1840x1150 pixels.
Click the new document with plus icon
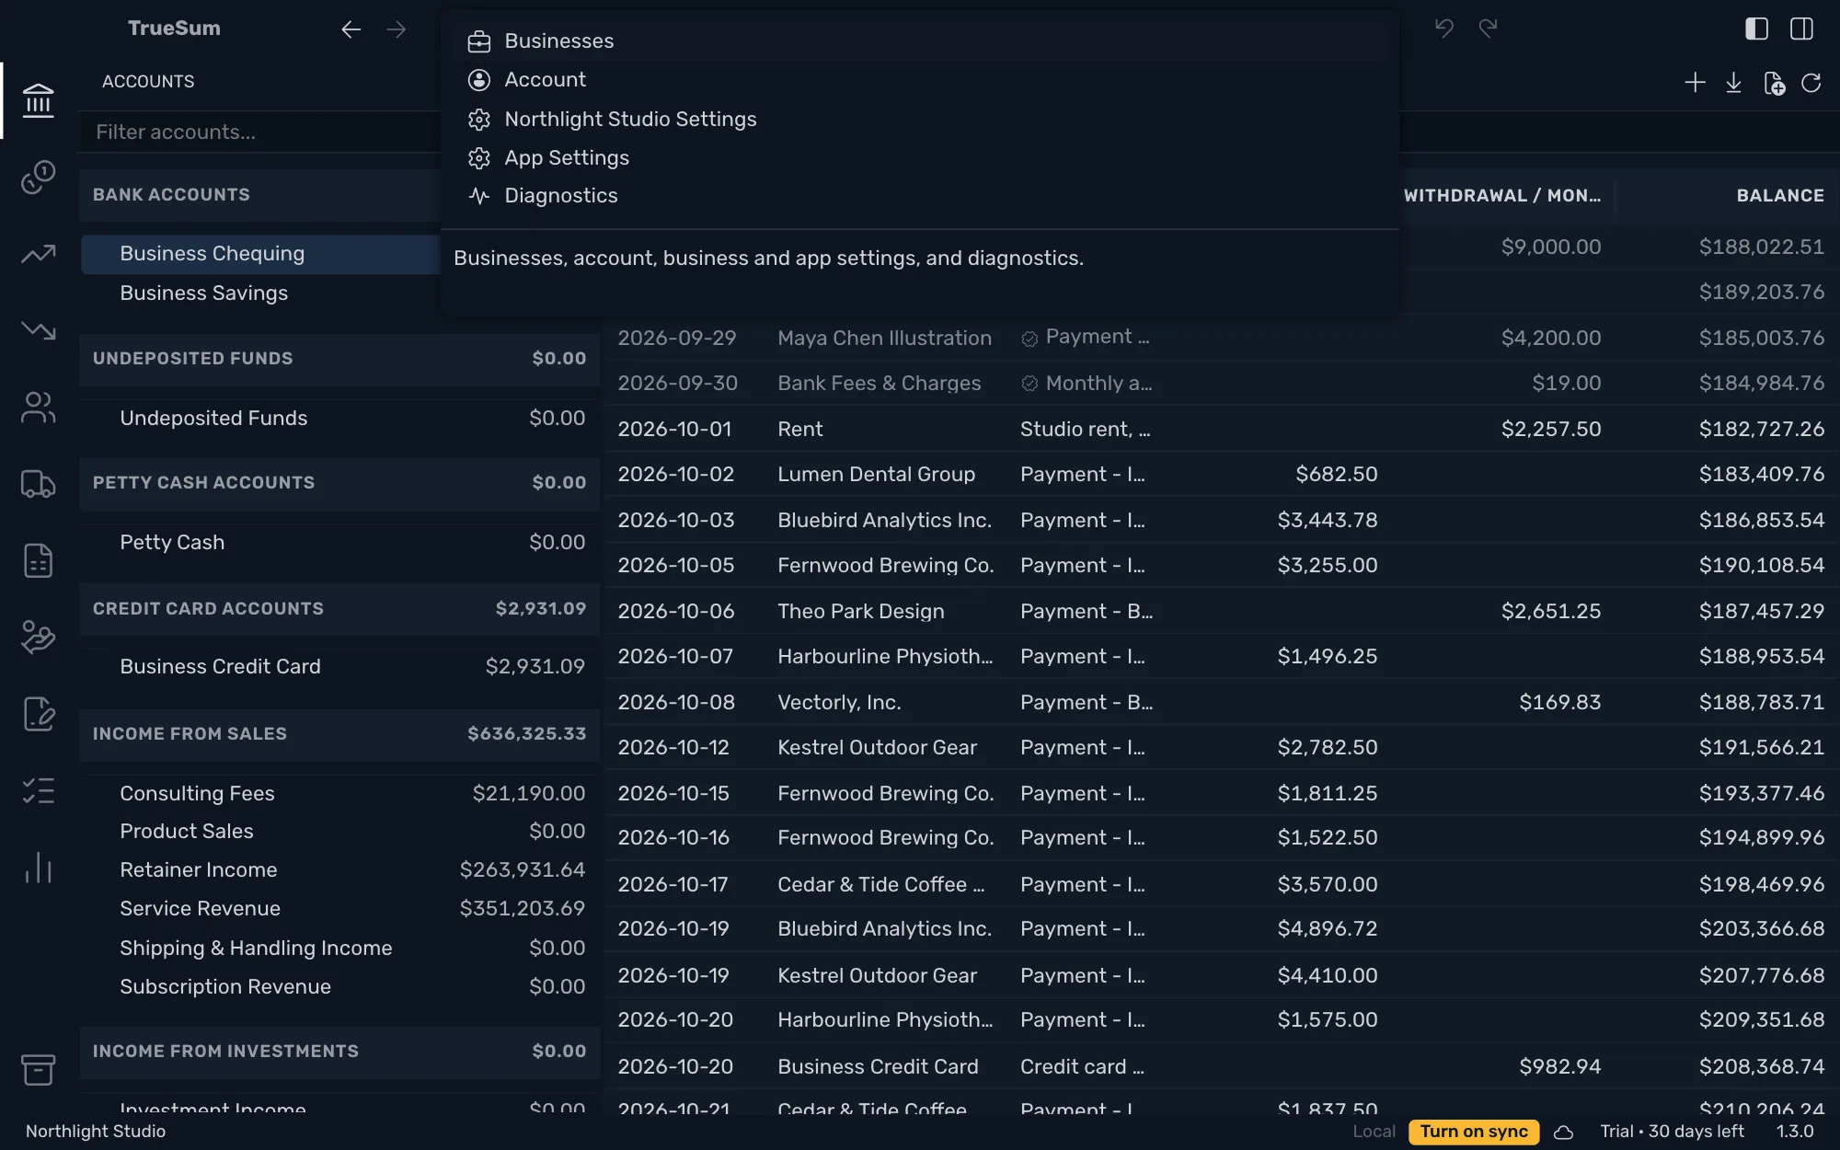point(1774,83)
